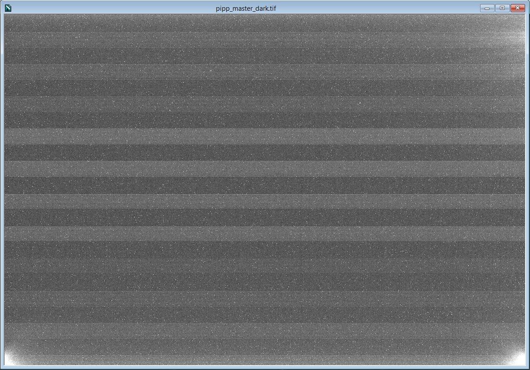Open the window system menu icon
Viewport: 530px width, 370px height.
pyautogui.click(x=8, y=8)
